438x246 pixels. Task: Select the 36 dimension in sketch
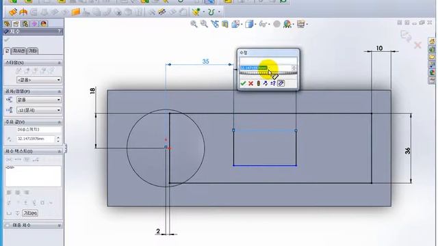pyautogui.click(x=408, y=151)
